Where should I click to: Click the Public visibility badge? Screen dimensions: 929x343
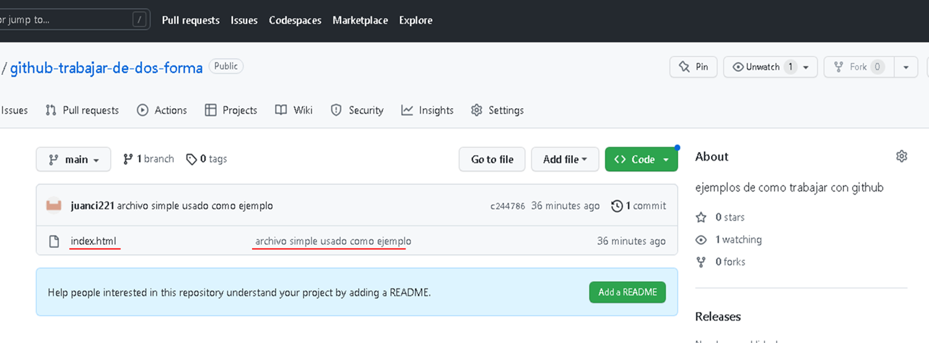tap(226, 66)
